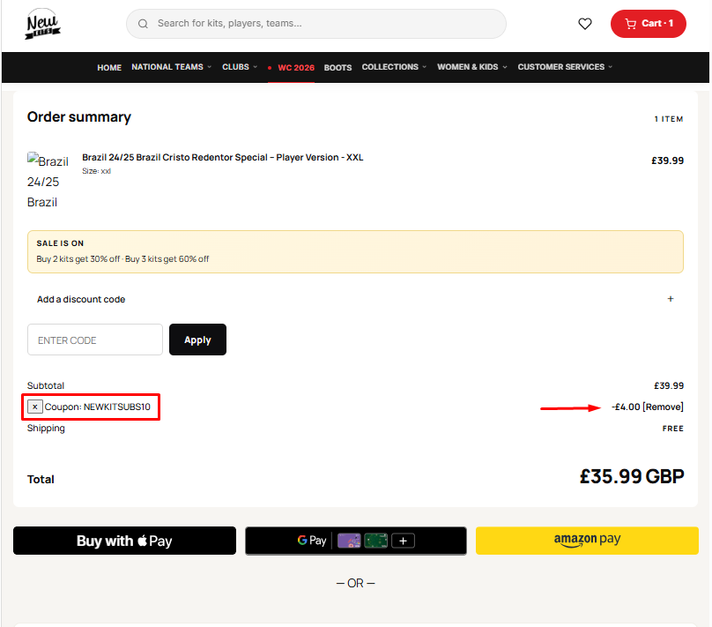Focus the kits search field

tap(316, 24)
